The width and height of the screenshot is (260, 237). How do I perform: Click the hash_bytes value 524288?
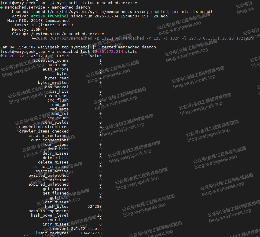pyautogui.click(x=95, y=207)
